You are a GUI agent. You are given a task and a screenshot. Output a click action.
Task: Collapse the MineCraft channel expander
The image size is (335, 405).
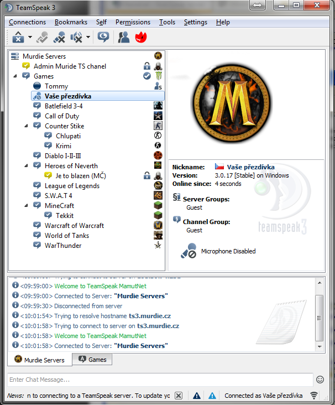coord(27,206)
